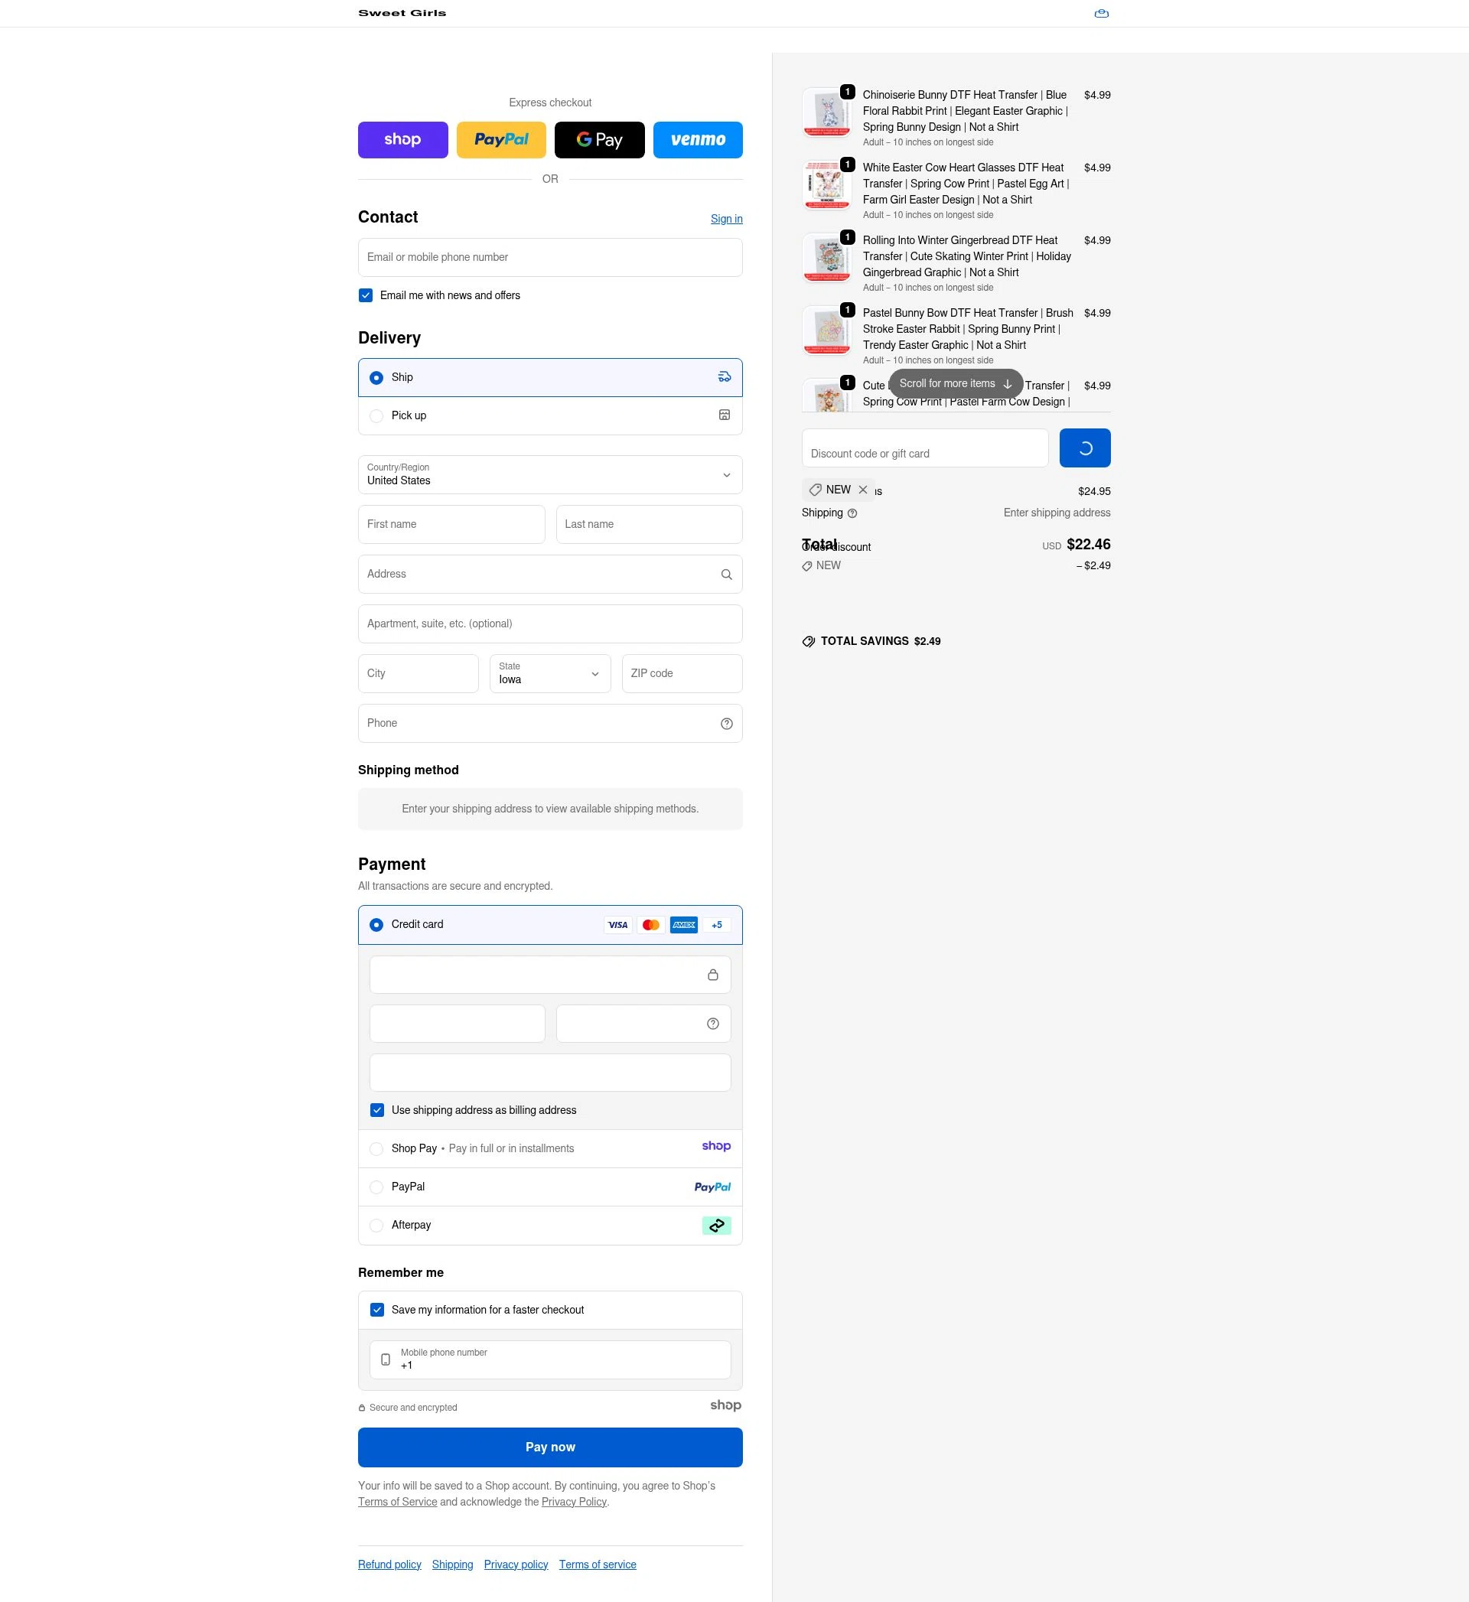The width and height of the screenshot is (1469, 1602).
Task: Toggle Use shipping address as billing address
Action: click(x=376, y=1110)
